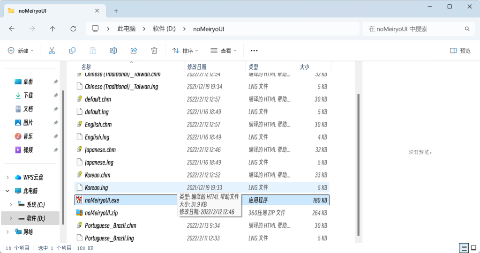Click the noMeiryoUI.exe application icon
Screen dimensions: 480x253
[x=79, y=200]
